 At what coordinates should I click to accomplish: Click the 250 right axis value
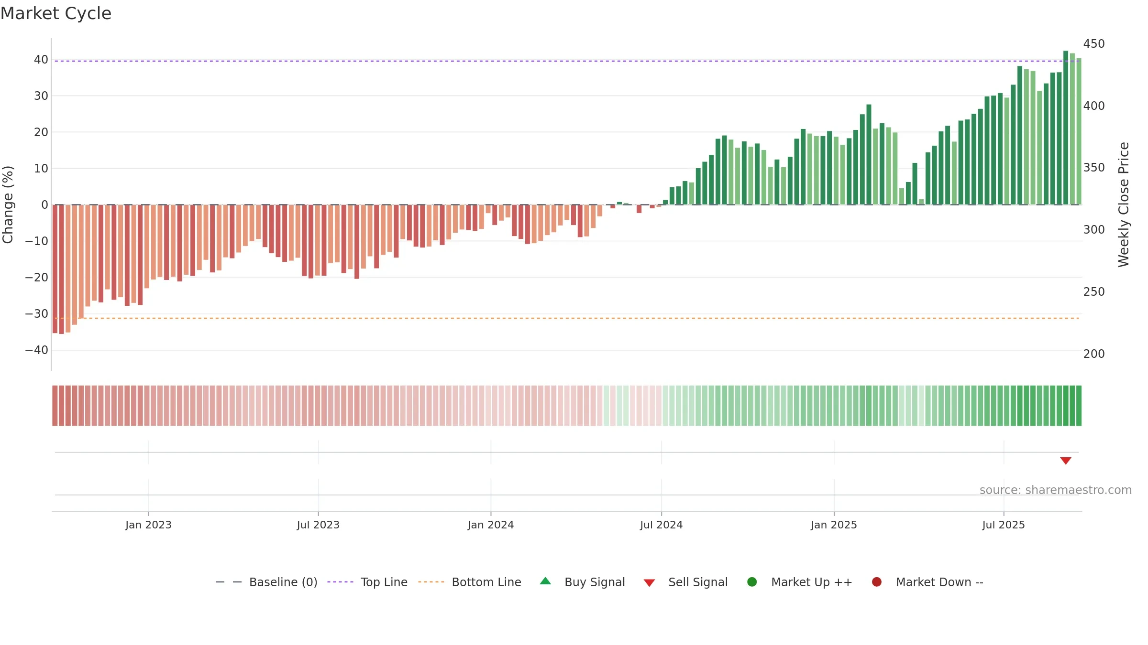tap(1094, 292)
